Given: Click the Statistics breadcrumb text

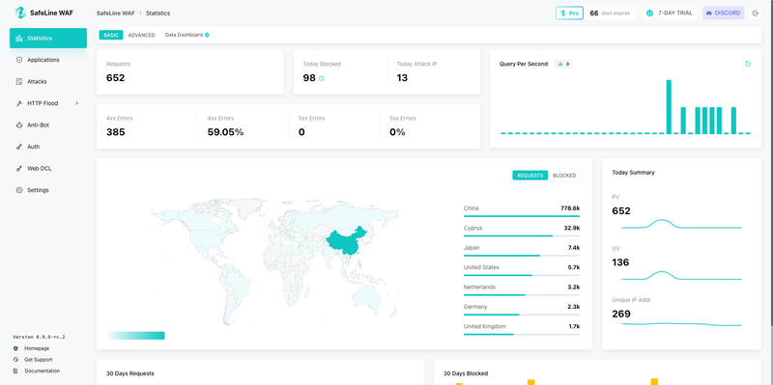Looking at the screenshot, I should (157, 14).
